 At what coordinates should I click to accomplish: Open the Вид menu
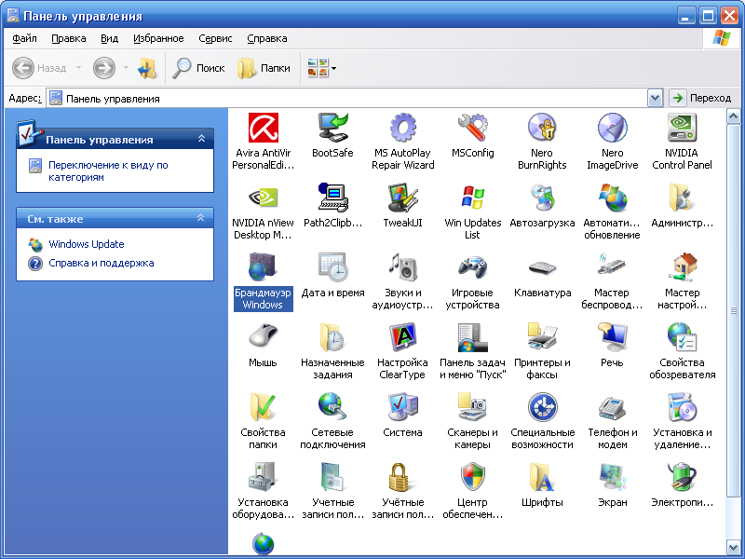(x=110, y=38)
